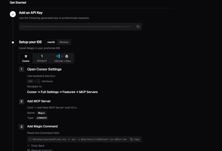Click the masked API key field

coord(75,27)
